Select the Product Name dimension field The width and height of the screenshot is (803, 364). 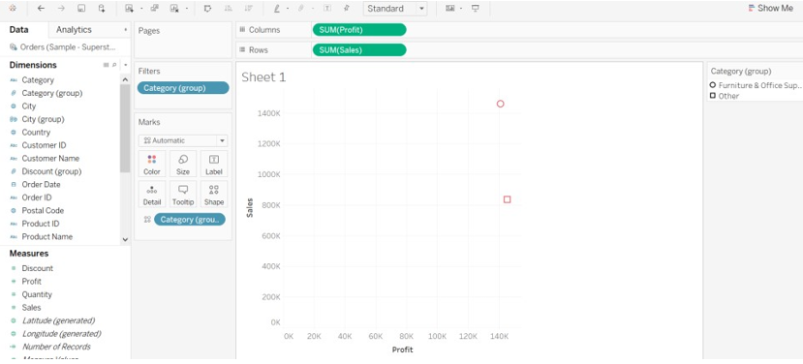coord(47,236)
